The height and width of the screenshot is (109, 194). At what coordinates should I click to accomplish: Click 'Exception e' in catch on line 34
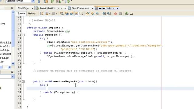pyautogui.click(x=65, y=92)
